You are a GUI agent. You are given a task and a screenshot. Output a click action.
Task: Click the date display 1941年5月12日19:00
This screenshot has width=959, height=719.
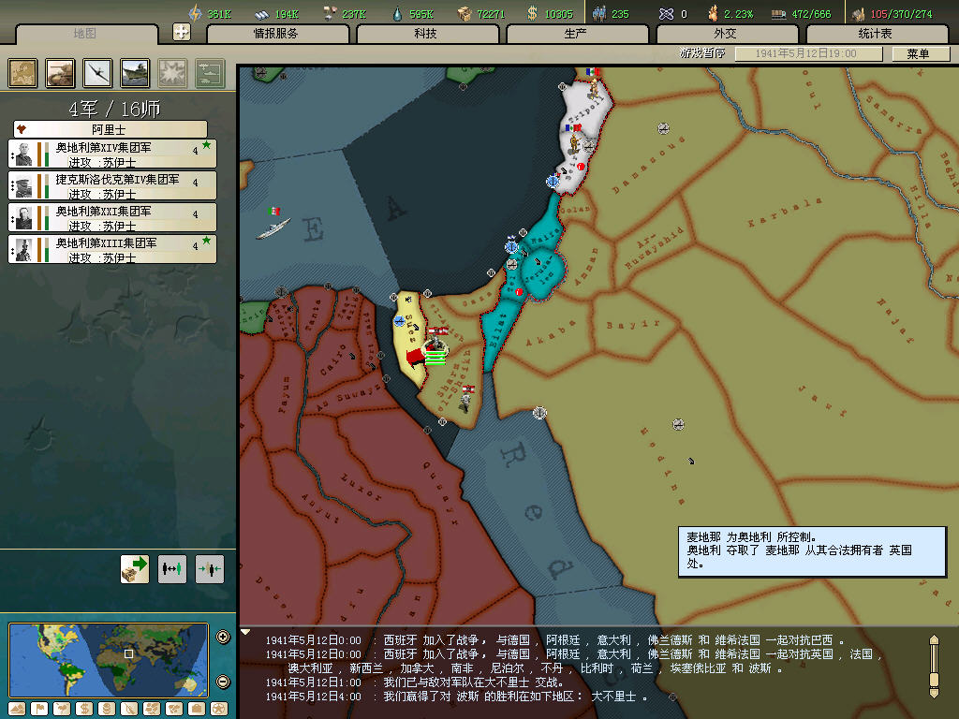coord(808,53)
